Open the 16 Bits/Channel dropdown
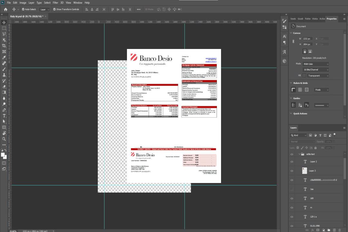Viewport: 348px width, 232px height. pos(316,70)
